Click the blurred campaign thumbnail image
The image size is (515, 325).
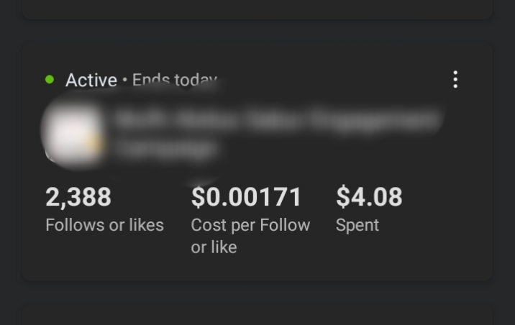pyautogui.click(x=72, y=134)
